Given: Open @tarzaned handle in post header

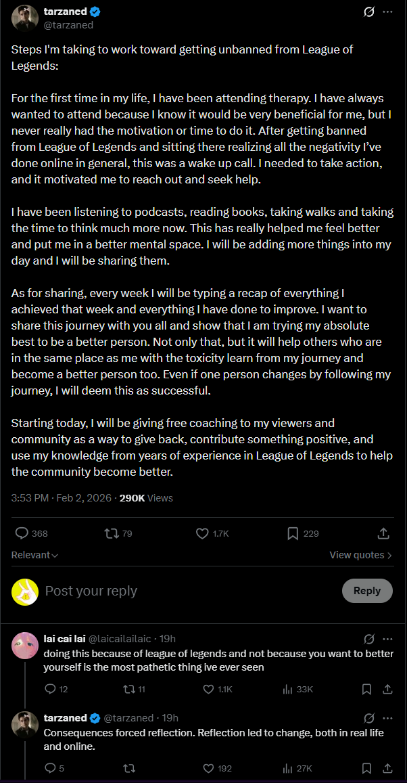Looking at the screenshot, I should tap(69, 25).
